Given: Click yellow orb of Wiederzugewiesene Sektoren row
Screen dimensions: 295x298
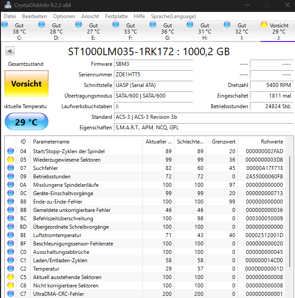Looking at the screenshot, I should point(11,159).
